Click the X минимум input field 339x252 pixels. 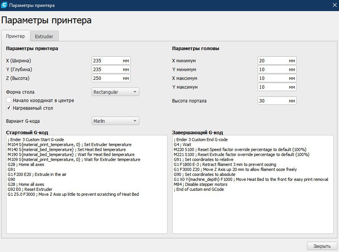[x=277, y=61]
